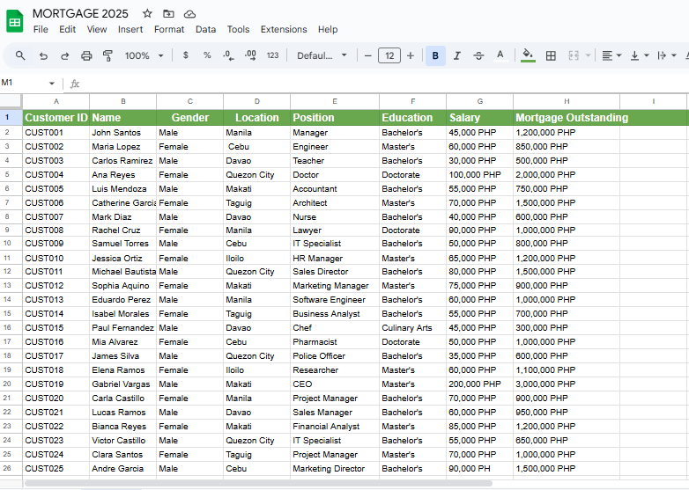Open the Edit menu

(67, 29)
